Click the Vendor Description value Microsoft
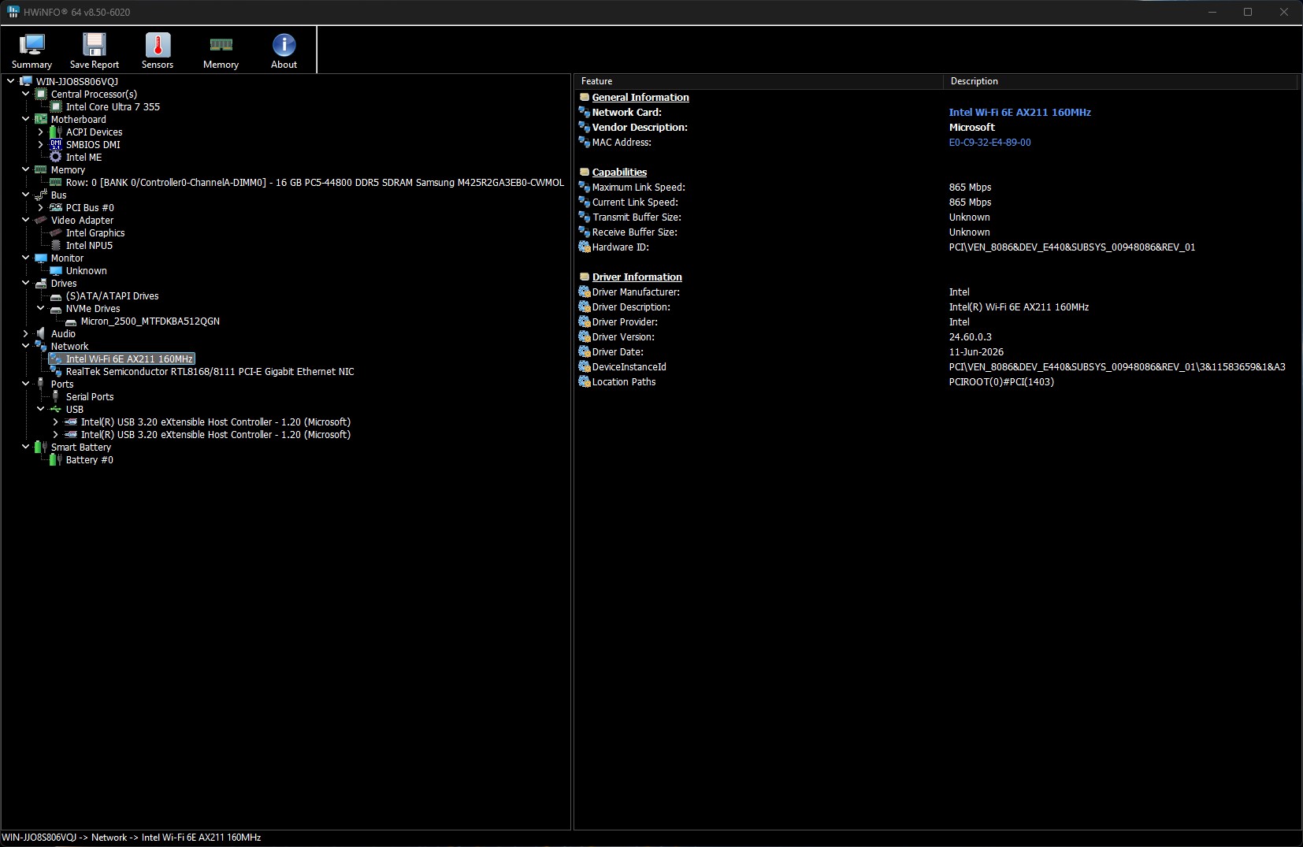1303x847 pixels. [x=971, y=127]
